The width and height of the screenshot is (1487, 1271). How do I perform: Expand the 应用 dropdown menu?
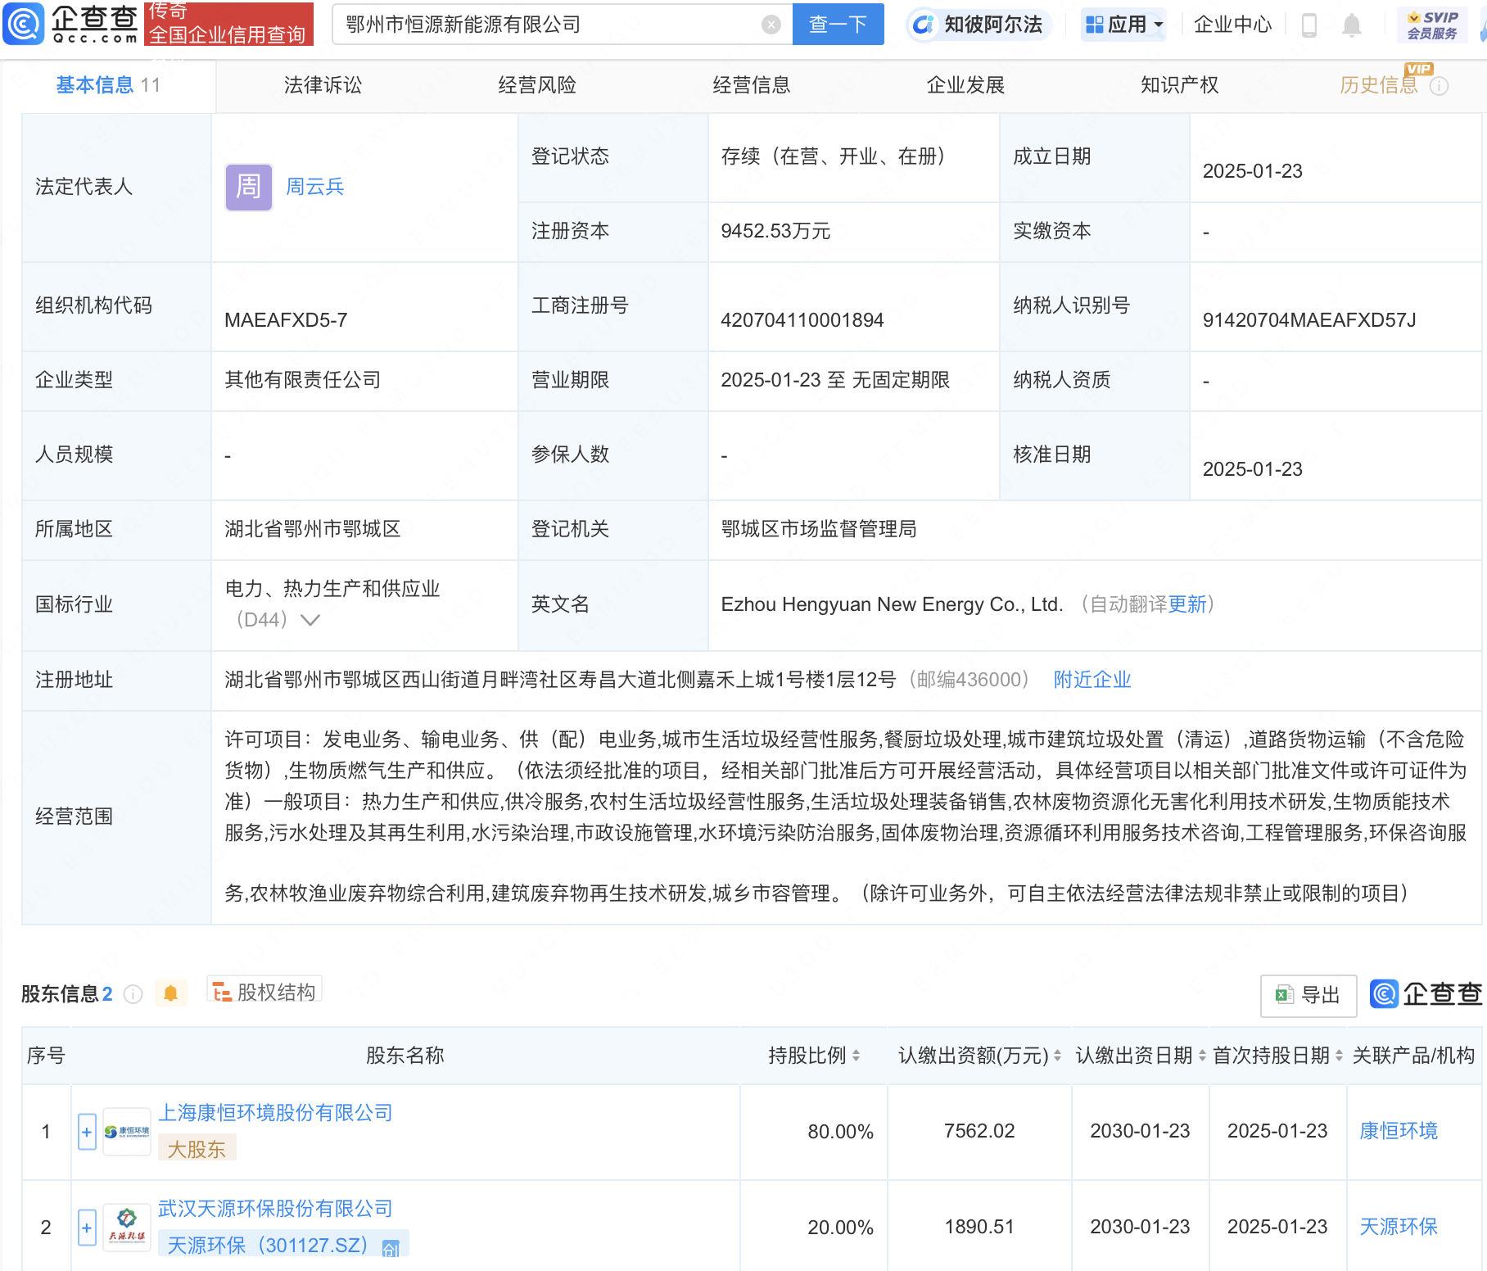pos(1123,25)
